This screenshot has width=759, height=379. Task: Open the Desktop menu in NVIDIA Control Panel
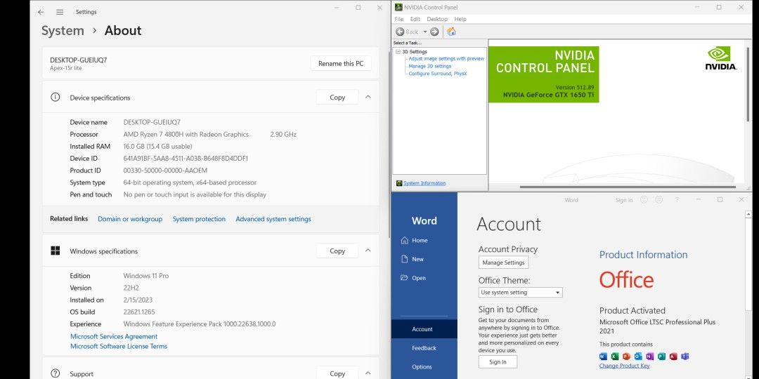pyautogui.click(x=437, y=19)
